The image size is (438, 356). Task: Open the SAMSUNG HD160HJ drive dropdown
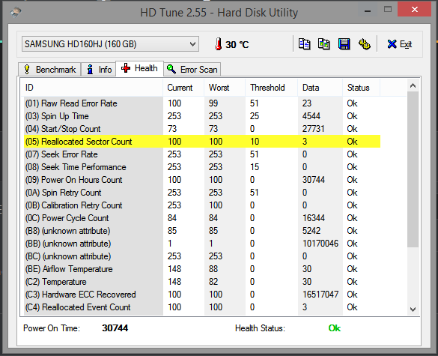[110, 44]
